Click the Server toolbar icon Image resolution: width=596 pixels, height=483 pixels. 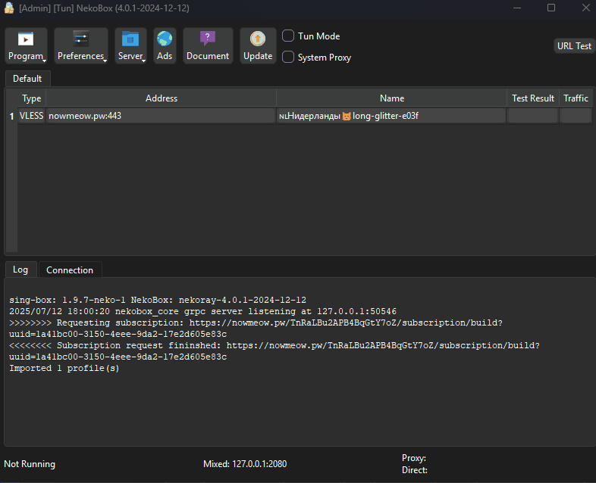[x=130, y=39]
